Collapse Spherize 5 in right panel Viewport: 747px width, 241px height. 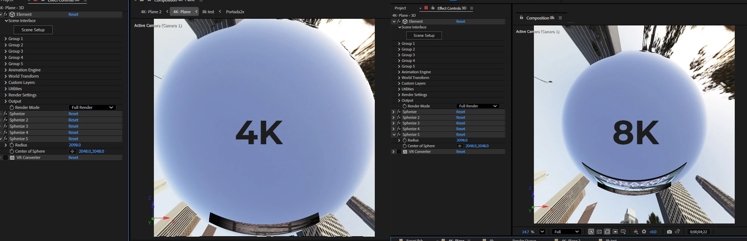click(x=394, y=135)
